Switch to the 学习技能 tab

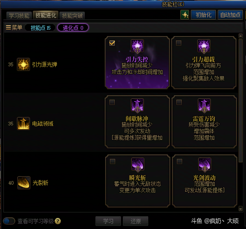(x=19, y=16)
